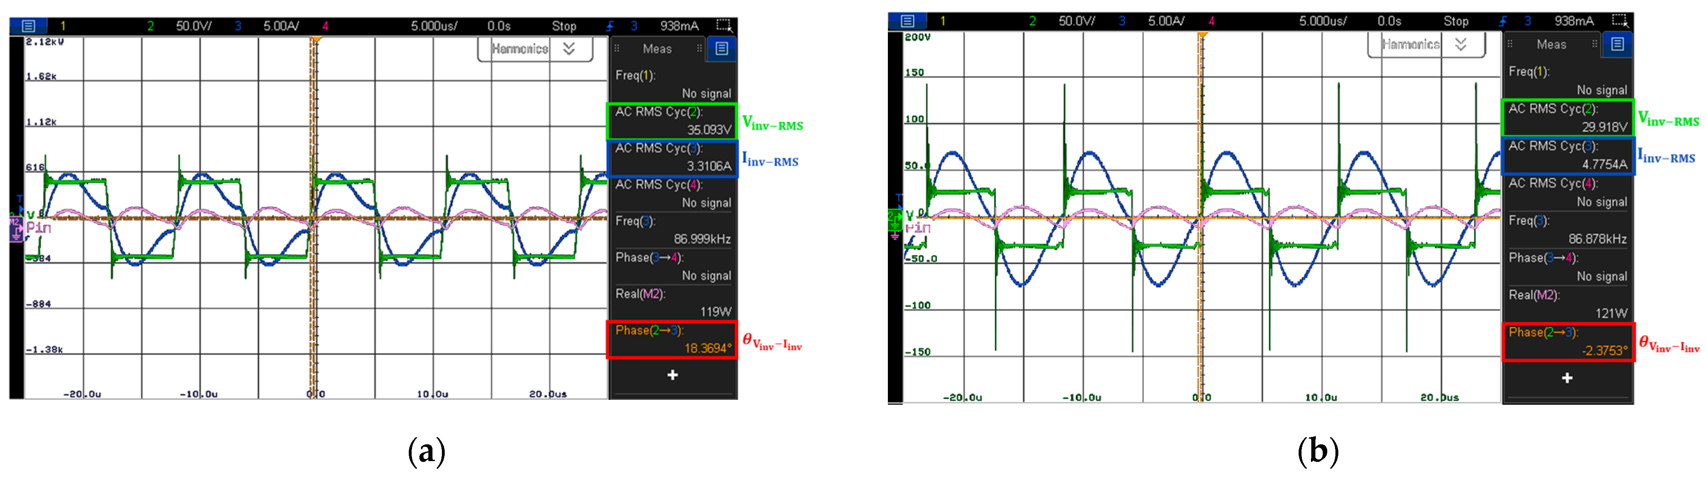Expand the Harmonics dropdown chevron in screenshot (a)
The height and width of the screenshot is (477, 1707).
[569, 48]
